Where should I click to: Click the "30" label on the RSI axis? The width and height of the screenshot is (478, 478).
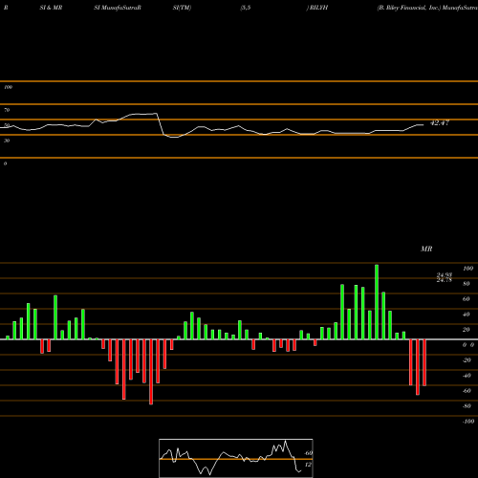click(x=7, y=141)
